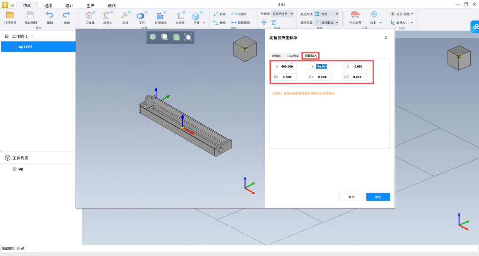Screen dimensions: 479x256
Task: Click the fit-to-view icon in viewport toolbar
Action: 188,37
